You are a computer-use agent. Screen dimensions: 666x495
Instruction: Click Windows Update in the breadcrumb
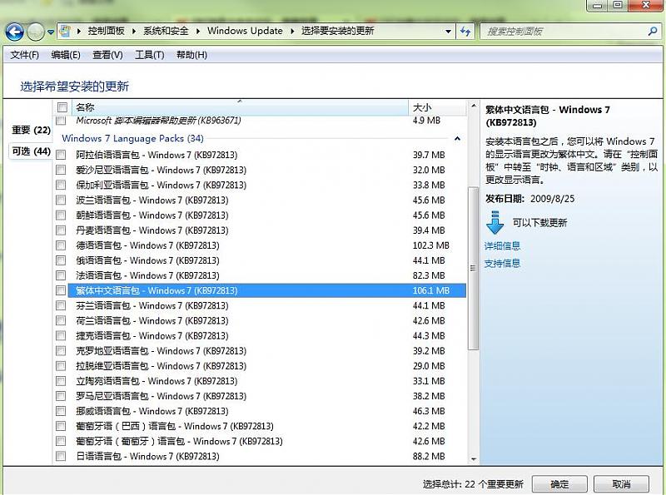(245, 31)
